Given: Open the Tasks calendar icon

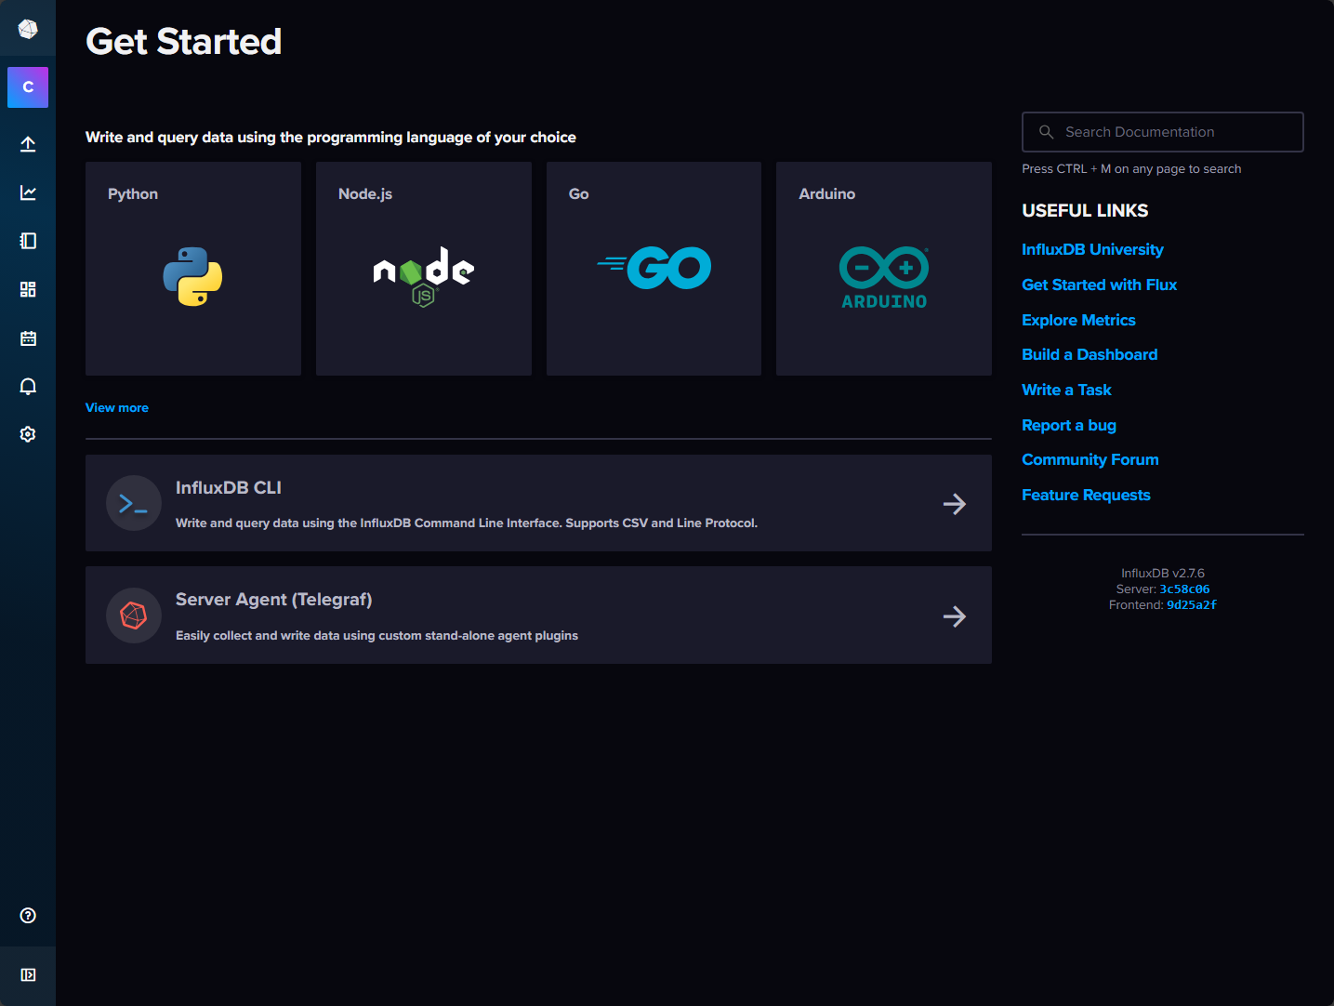Looking at the screenshot, I should coord(28,338).
